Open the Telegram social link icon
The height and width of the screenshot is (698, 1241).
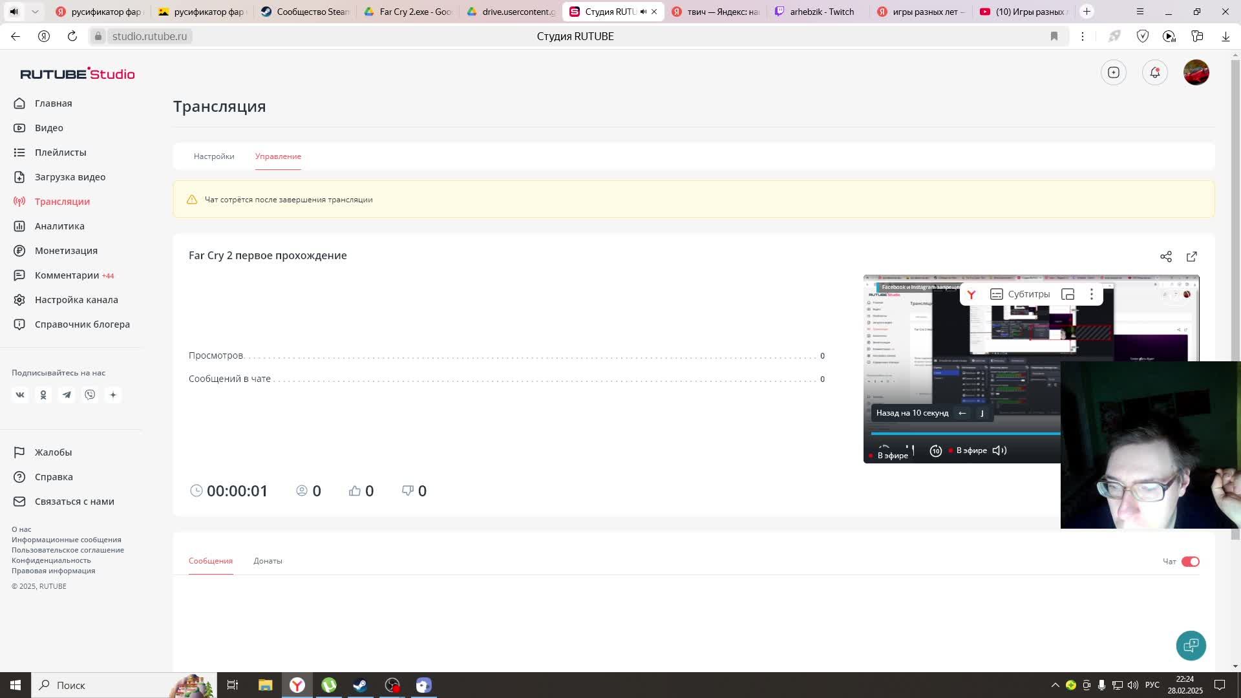pyautogui.click(x=67, y=395)
